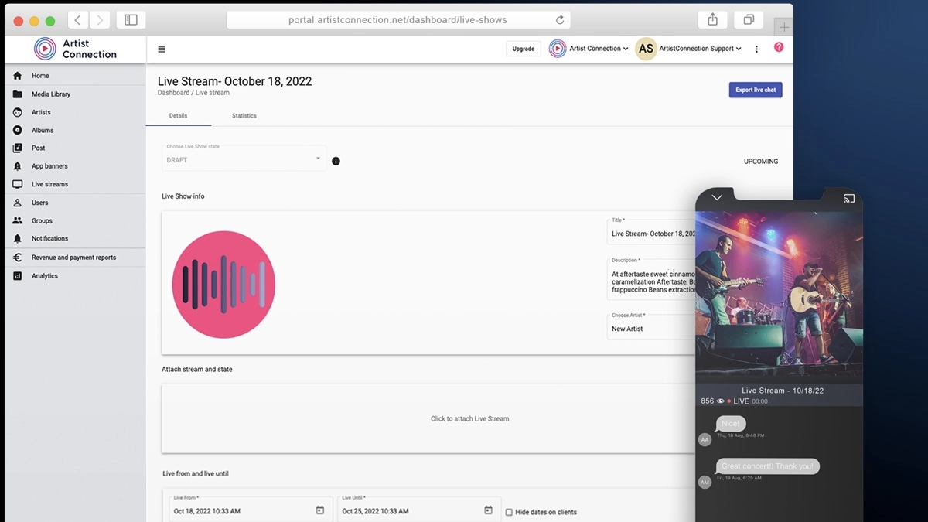Toggle the hamburger menu icon
Screen dimensions: 928x522
tap(162, 49)
